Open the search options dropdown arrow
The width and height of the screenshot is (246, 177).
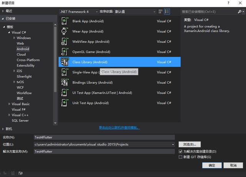click(243, 12)
